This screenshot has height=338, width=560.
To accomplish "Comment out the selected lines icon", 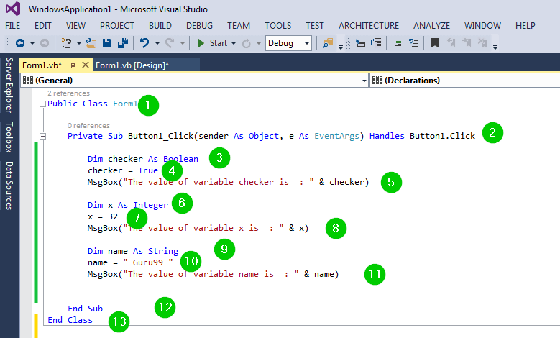I will point(398,43).
